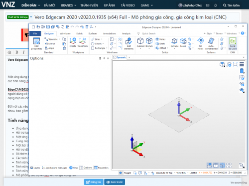Open the Edit elements tool
The height and width of the screenshot is (186, 249).
pyautogui.click(x=128, y=43)
